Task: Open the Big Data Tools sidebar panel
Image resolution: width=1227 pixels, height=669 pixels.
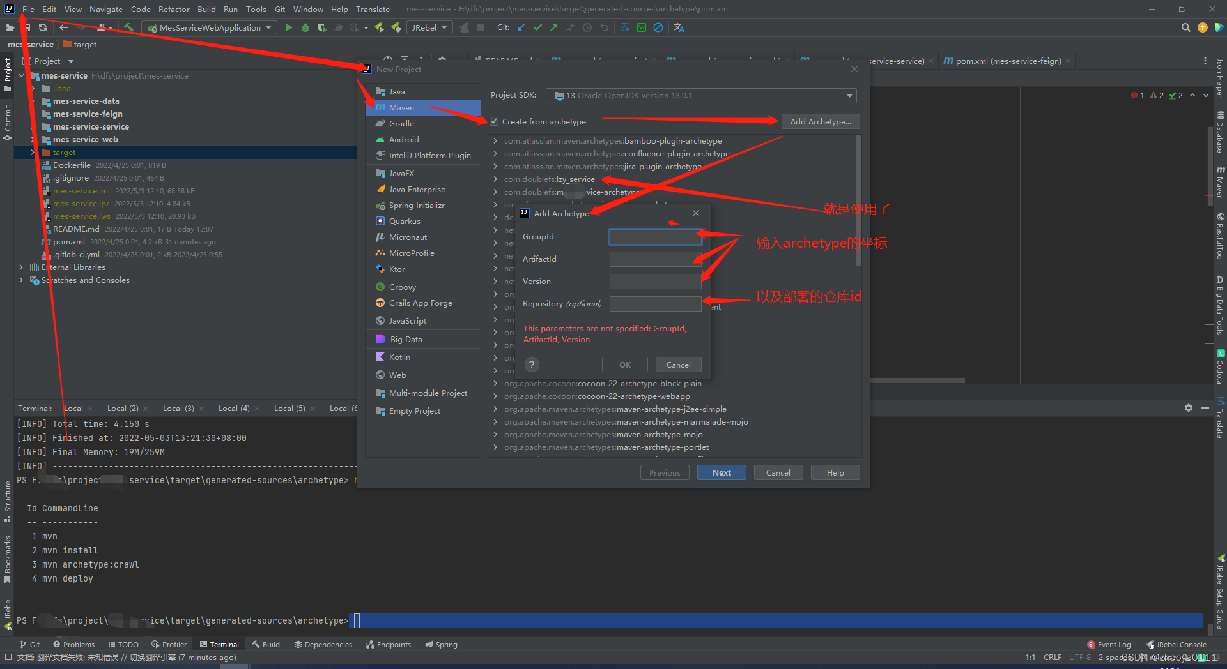Action: pyautogui.click(x=1220, y=305)
